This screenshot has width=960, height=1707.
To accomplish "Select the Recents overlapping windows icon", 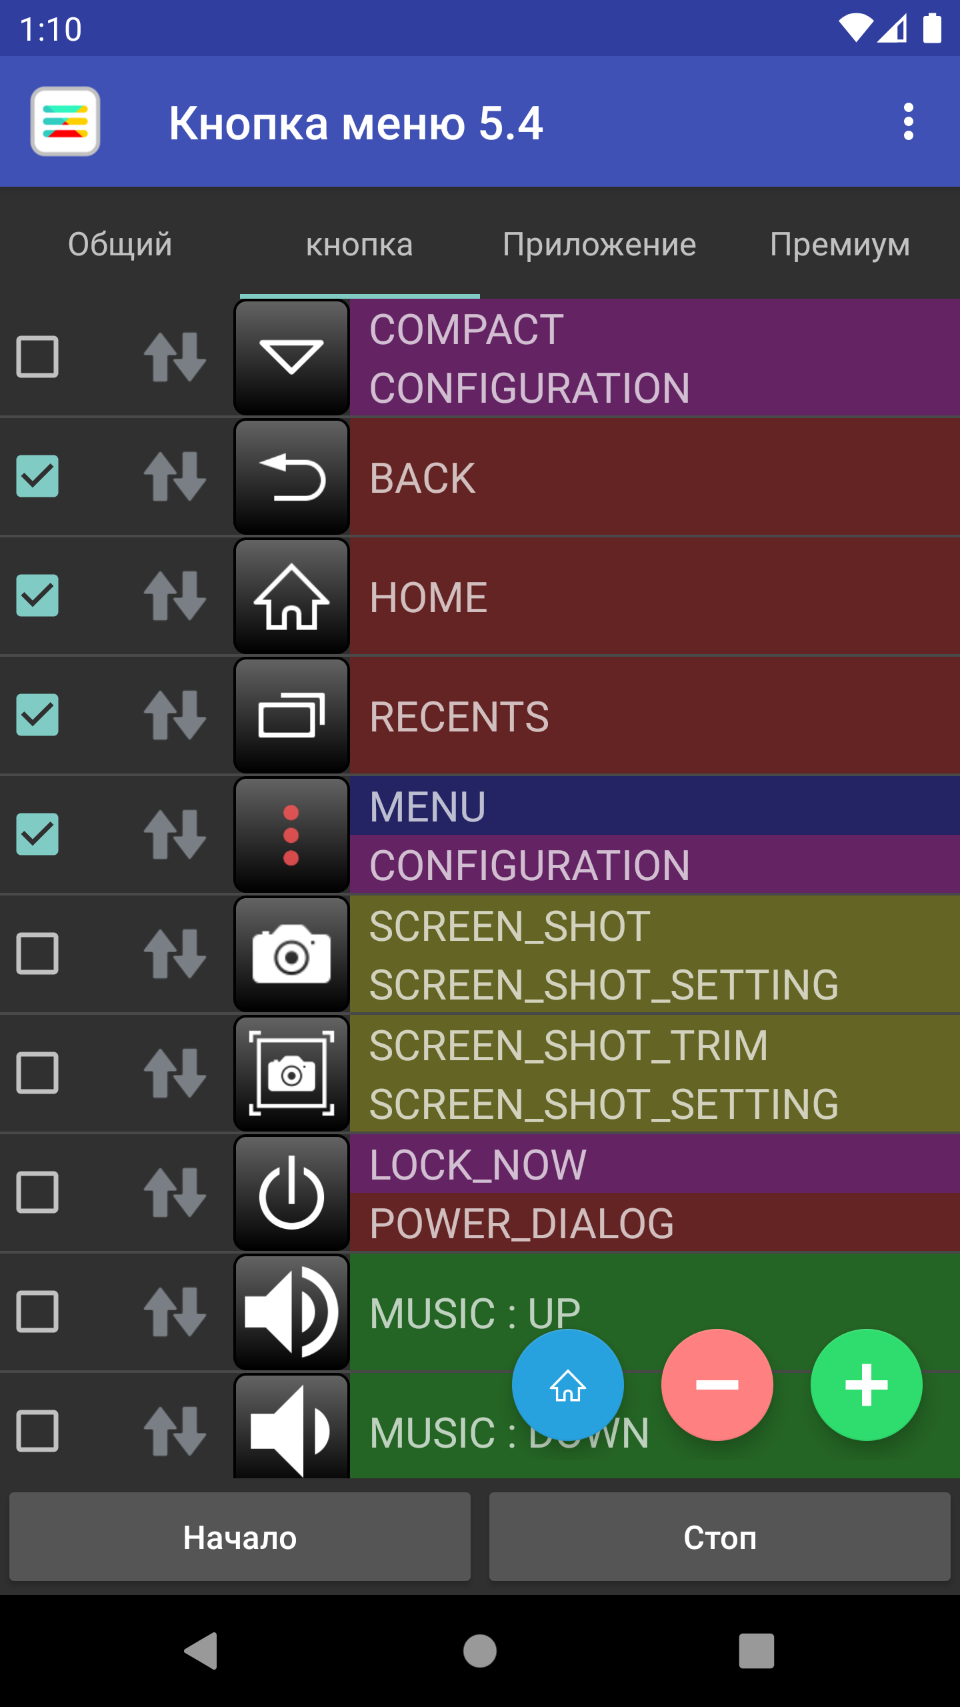I will click(x=291, y=715).
